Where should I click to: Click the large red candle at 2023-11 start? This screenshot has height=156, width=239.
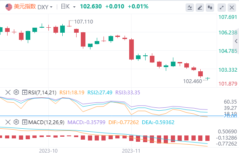tap(131, 49)
